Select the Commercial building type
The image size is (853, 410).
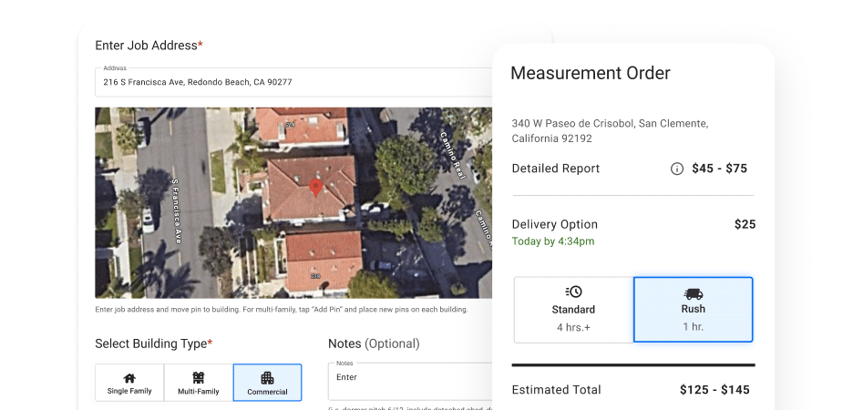pos(267,383)
